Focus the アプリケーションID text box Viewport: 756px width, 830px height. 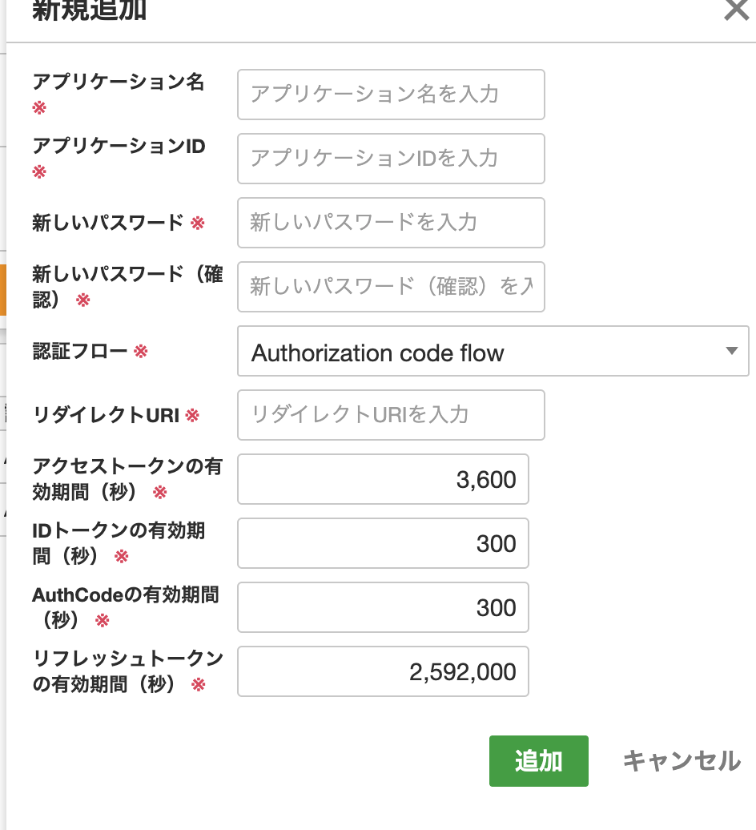click(391, 159)
